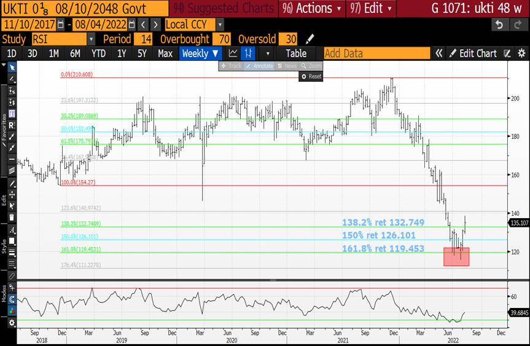Screen dimensions: 530x346
Task: Toggle the magnet snap mode
Action: (12, 299)
